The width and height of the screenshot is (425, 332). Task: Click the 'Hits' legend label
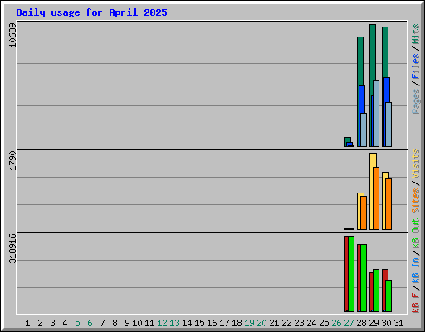point(416,34)
